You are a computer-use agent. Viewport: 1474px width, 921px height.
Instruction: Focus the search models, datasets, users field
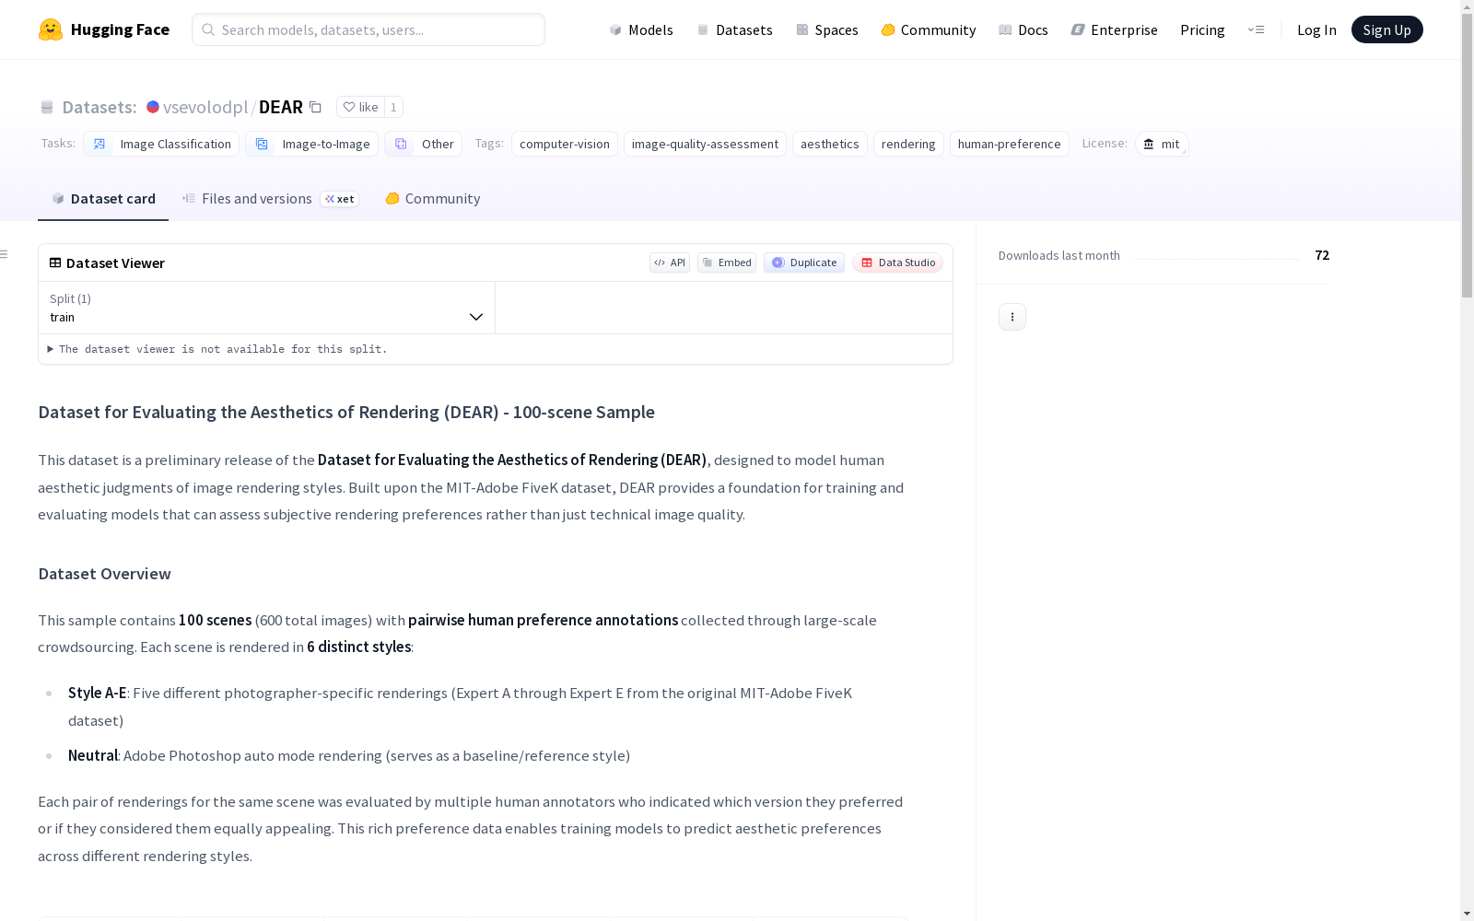[x=368, y=29]
